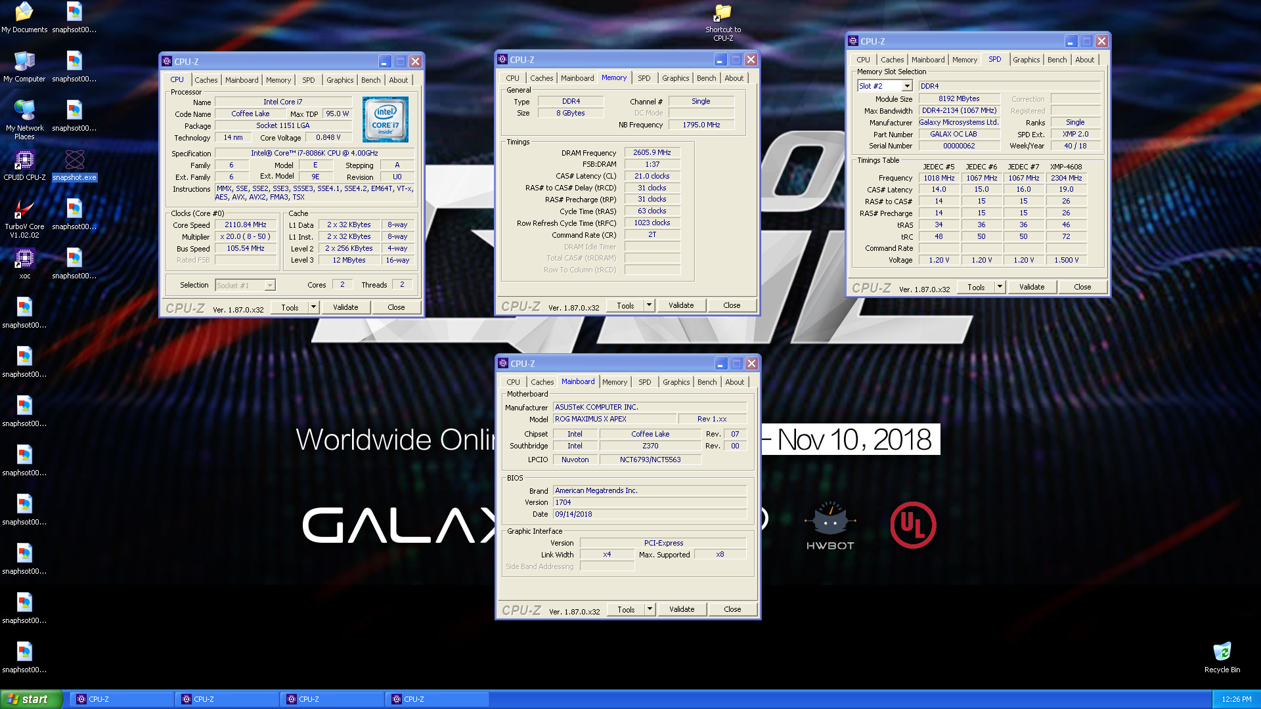Select snapshot.exe desktop icon

(x=74, y=165)
